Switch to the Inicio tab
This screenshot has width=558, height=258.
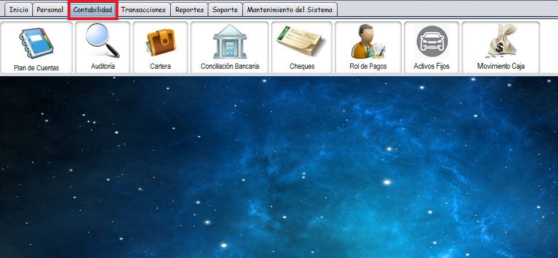coord(18,10)
